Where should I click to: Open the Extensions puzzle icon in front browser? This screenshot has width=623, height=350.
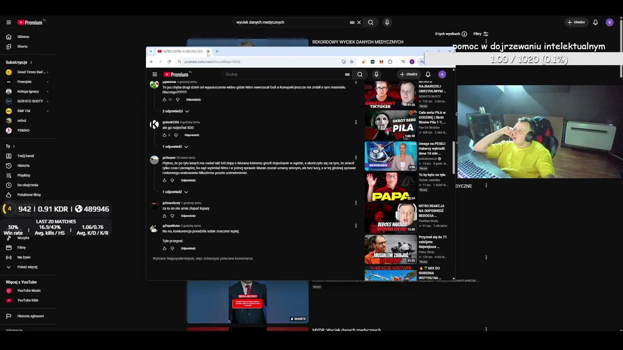[x=390, y=62]
